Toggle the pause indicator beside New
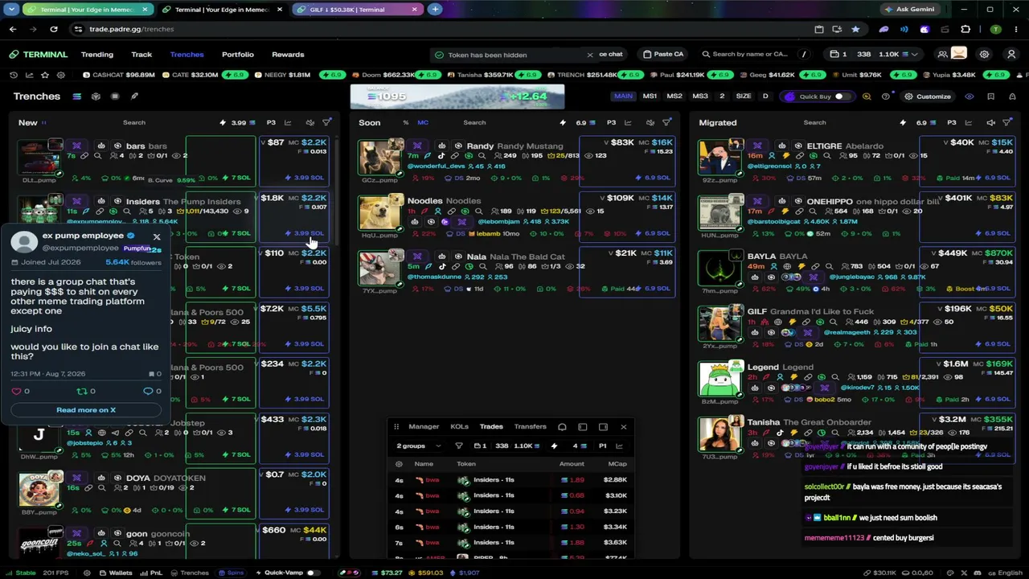The height and width of the screenshot is (579, 1029). pos(43,123)
